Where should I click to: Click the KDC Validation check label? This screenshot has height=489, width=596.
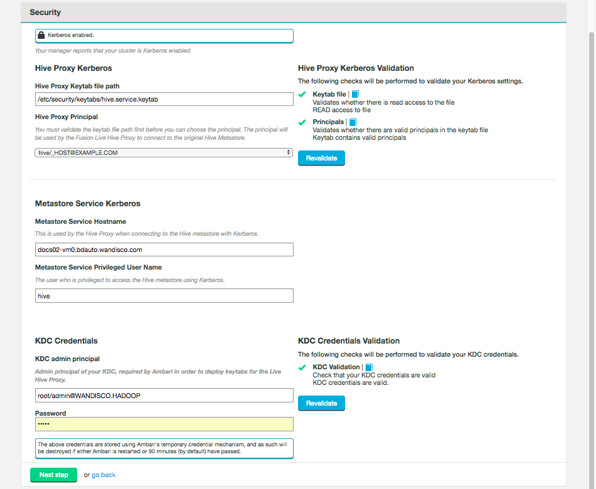click(336, 367)
